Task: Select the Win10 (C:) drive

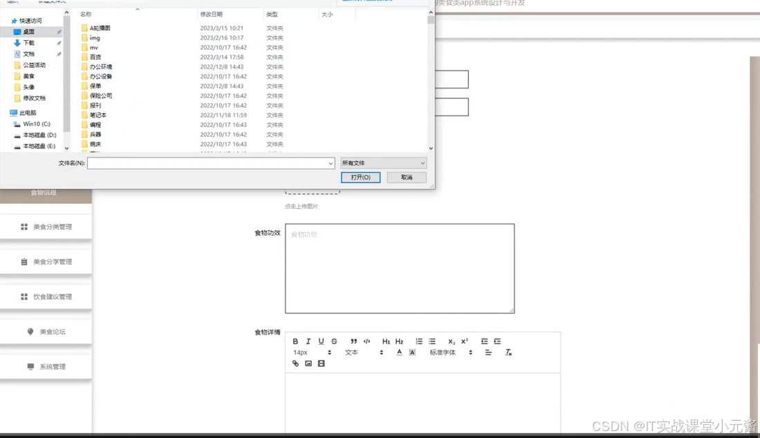Action: point(37,124)
